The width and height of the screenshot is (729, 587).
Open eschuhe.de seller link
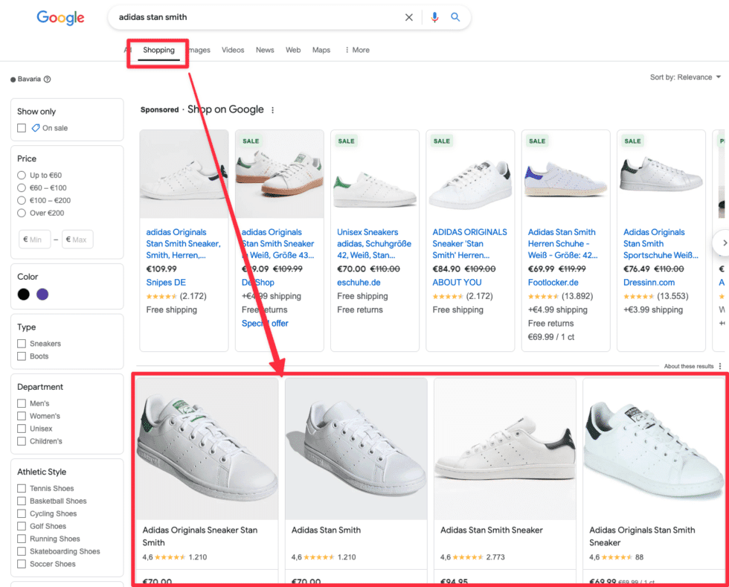click(x=359, y=282)
